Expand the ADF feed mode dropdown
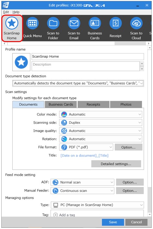The image size is (153, 229). tap(83, 182)
